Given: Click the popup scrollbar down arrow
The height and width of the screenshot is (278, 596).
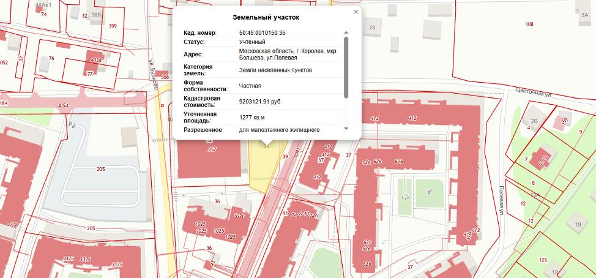Looking at the screenshot, I should point(346,129).
